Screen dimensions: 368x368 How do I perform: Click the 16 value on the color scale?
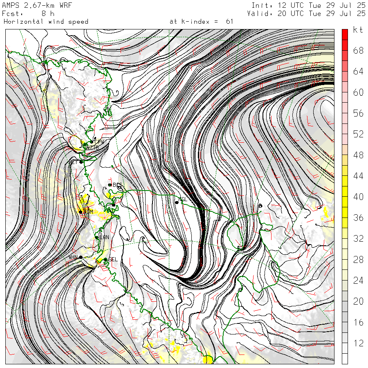[x=358, y=322]
